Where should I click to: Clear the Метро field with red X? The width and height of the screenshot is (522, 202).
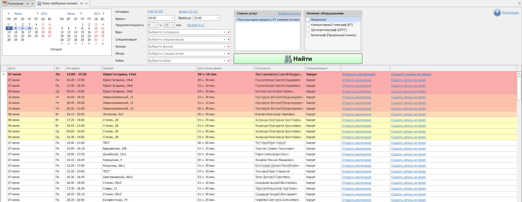coord(228,54)
